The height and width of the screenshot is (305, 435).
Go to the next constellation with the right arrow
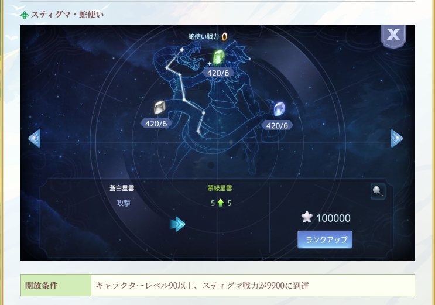[397, 138]
